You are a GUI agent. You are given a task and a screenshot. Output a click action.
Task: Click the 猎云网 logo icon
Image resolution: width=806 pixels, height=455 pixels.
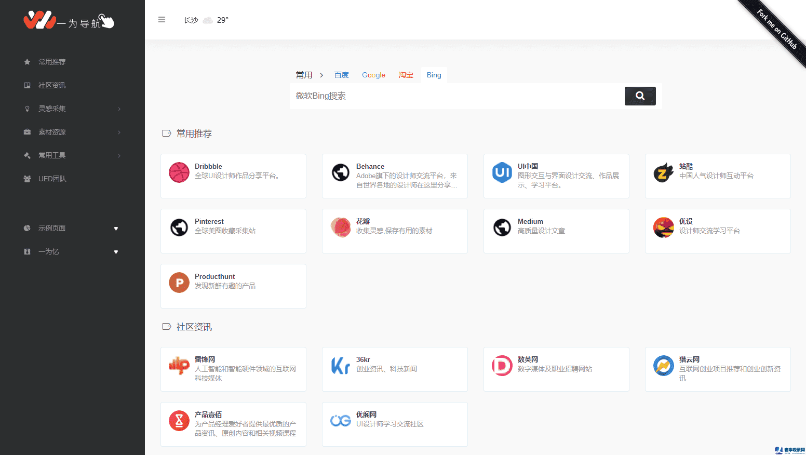coord(663,366)
